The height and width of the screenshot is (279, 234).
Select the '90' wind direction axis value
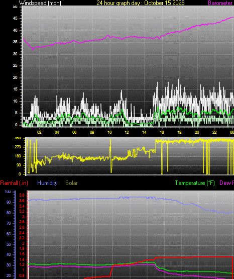[x=19, y=165]
